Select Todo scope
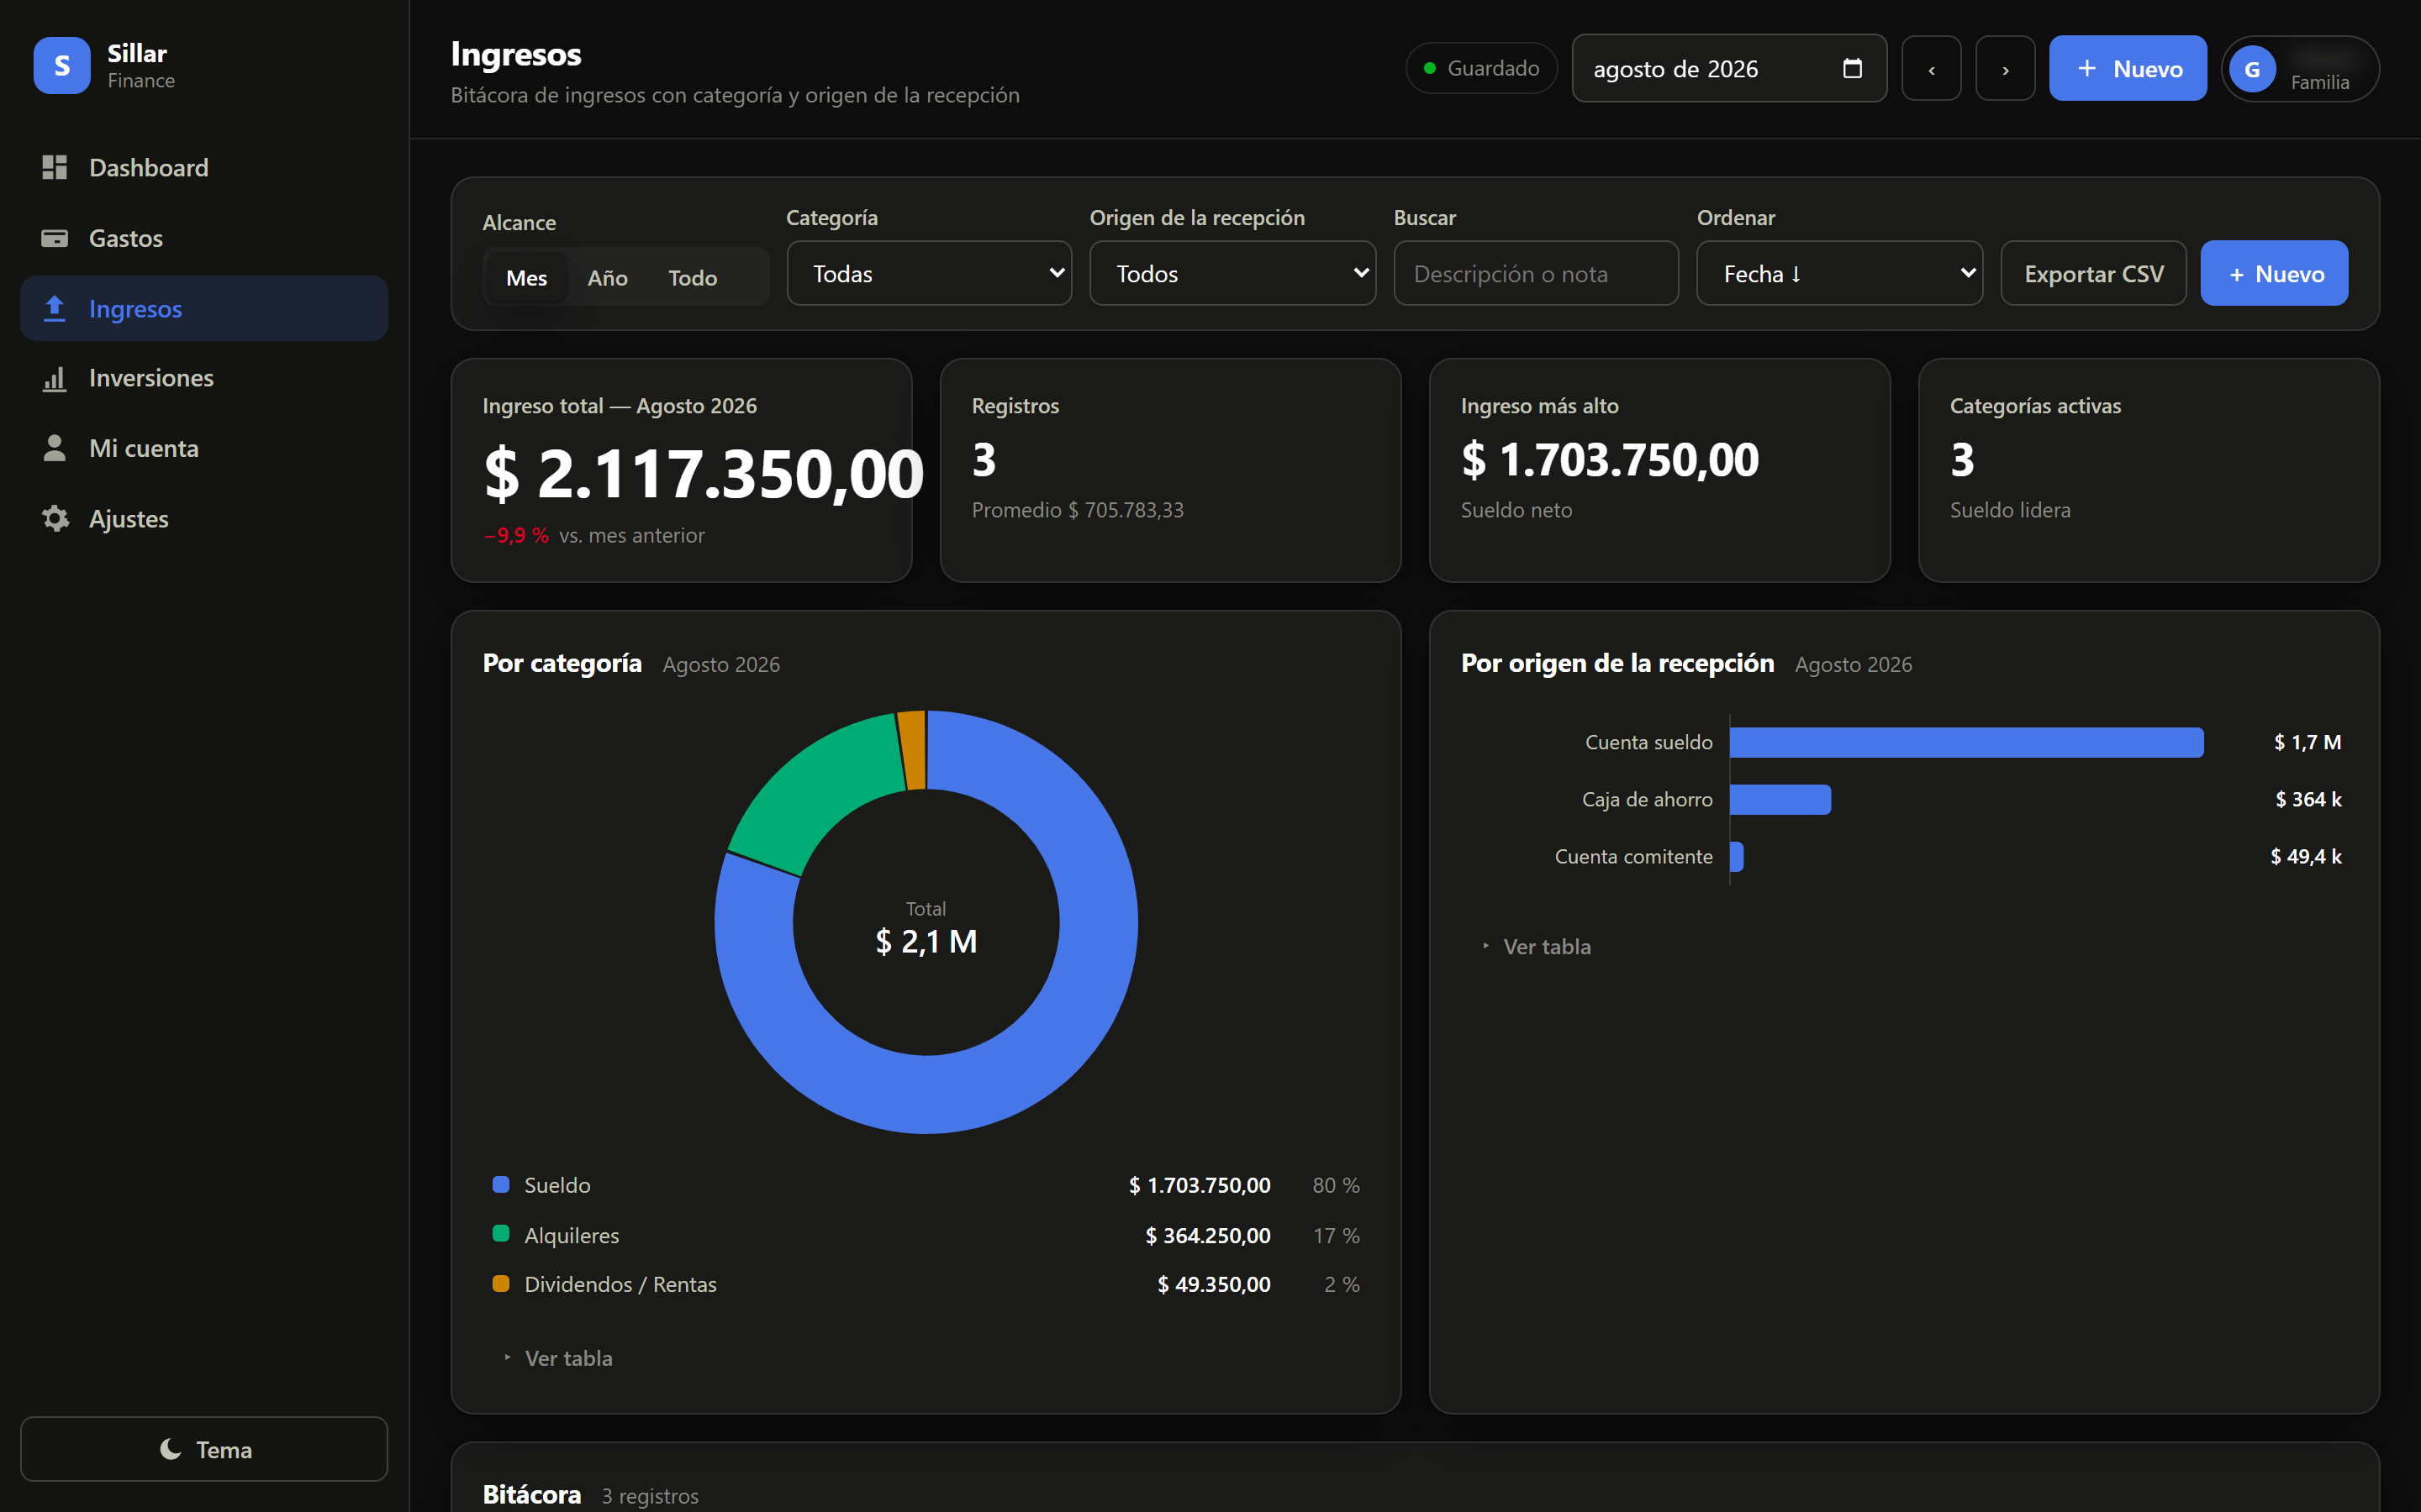The height and width of the screenshot is (1512, 2421). (x=693, y=277)
